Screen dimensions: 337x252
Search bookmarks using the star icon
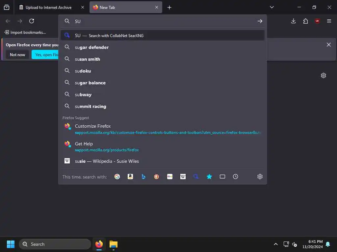(209, 177)
